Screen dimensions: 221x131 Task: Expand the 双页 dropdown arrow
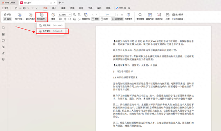pyautogui.click(x=109, y=19)
